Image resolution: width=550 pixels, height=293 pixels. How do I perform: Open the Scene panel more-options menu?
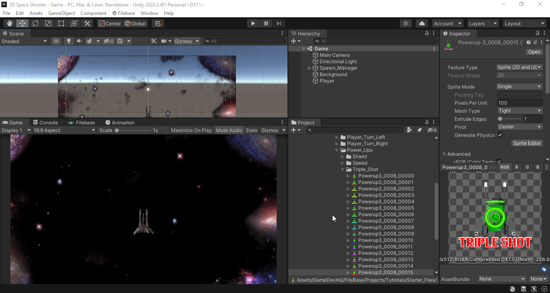pyautogui.click(x=282, y=33)
